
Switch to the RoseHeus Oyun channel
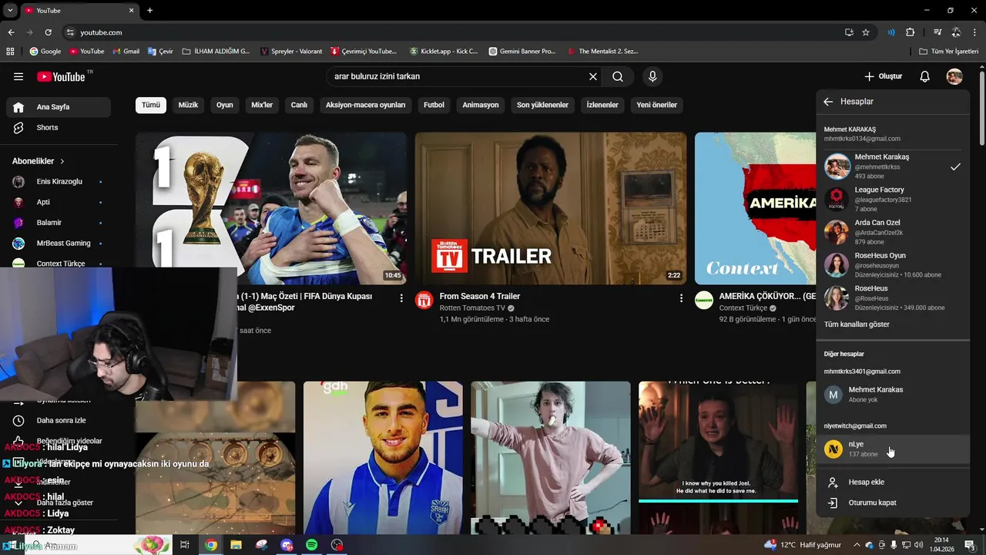(893, 264)
